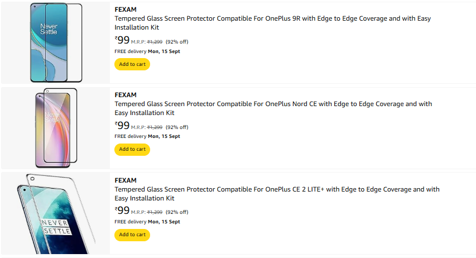This screenshot has height=258, width=476.
Task: Click FREE delivery date on OnePlus 9R listing
Action: coord(147,51)
